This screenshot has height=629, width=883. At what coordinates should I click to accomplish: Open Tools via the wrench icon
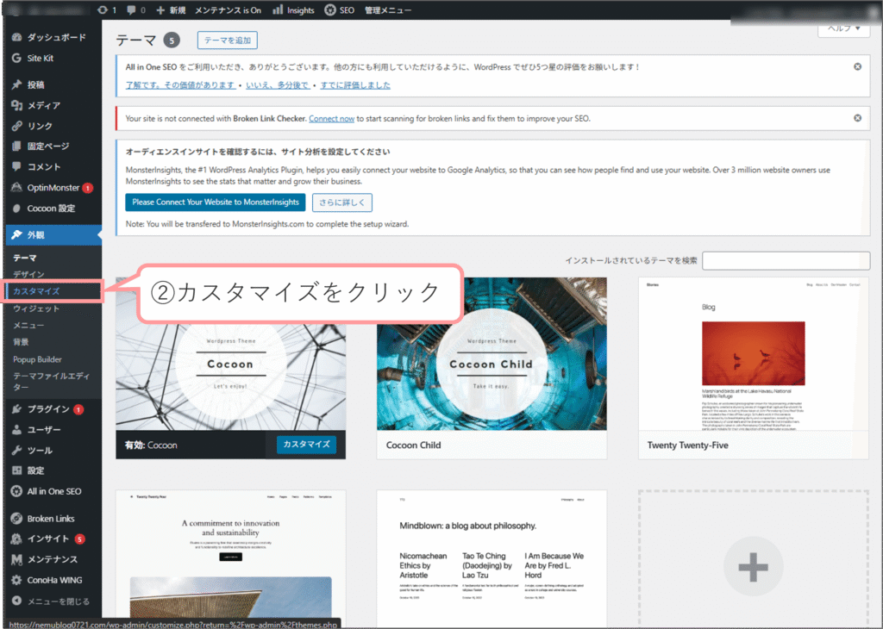point(16,451)
